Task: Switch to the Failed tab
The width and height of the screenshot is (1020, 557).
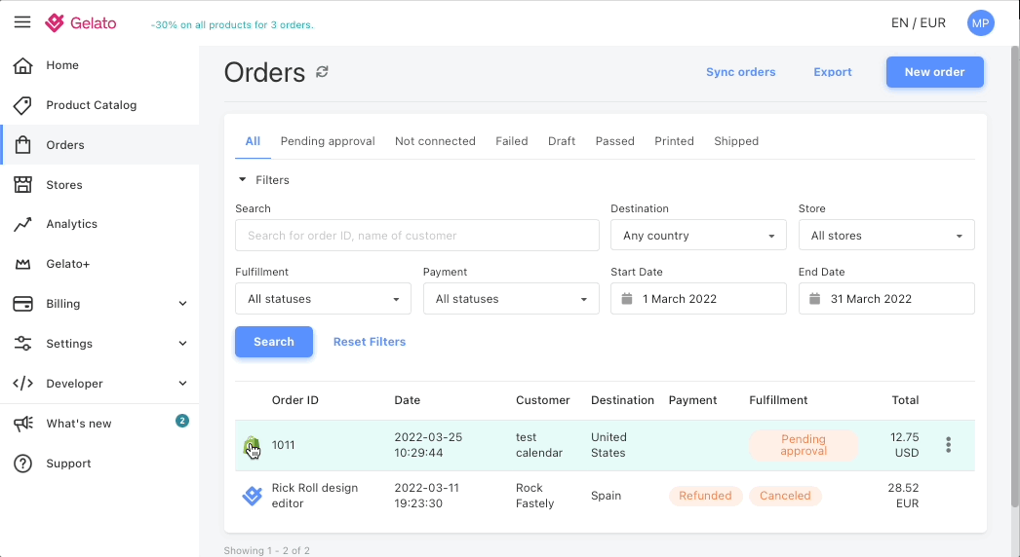Action: point(511,141)
